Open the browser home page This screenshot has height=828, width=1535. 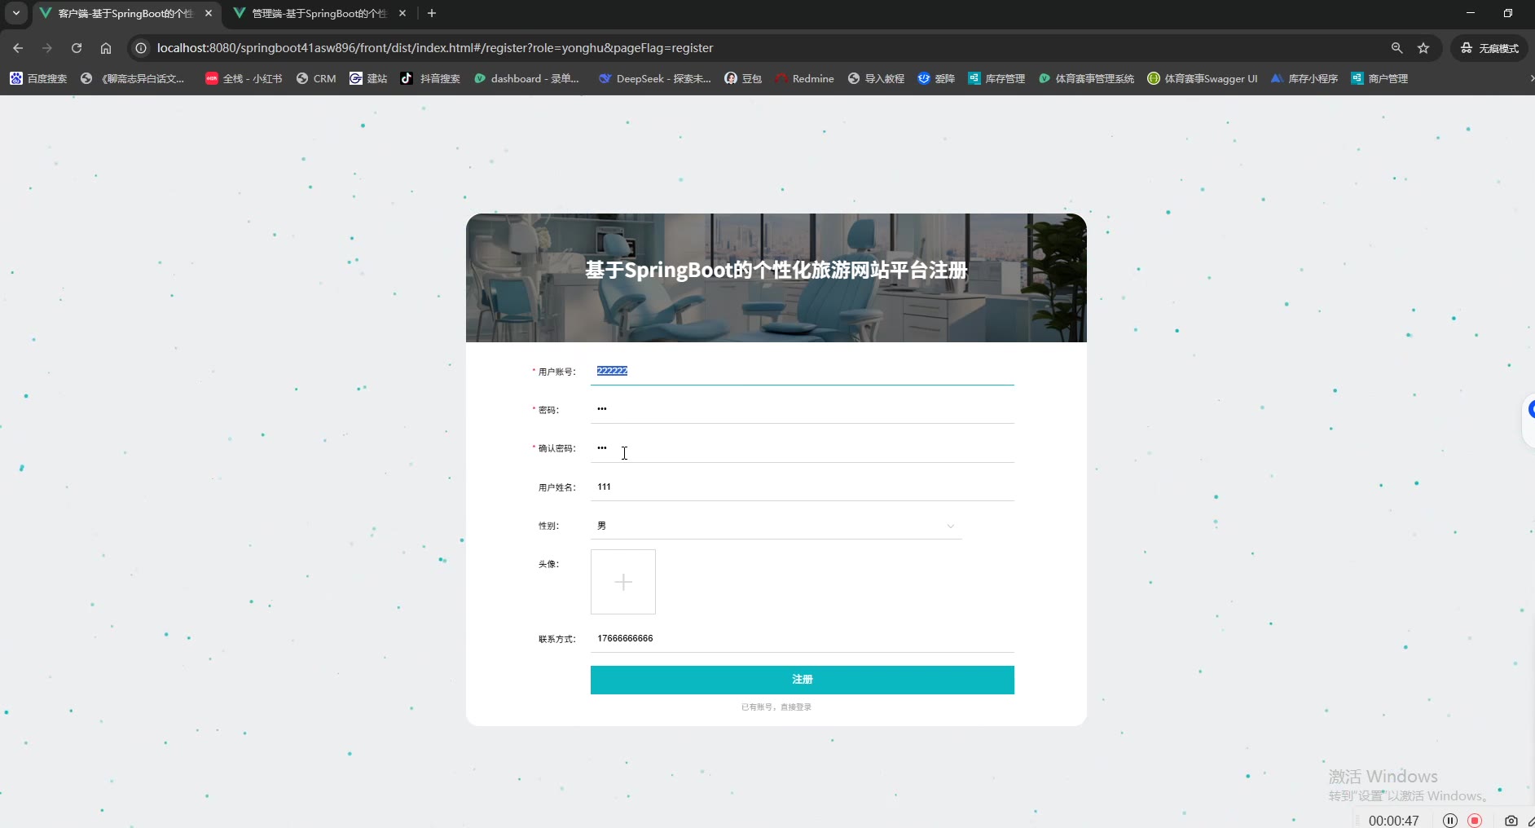[106, 48]
